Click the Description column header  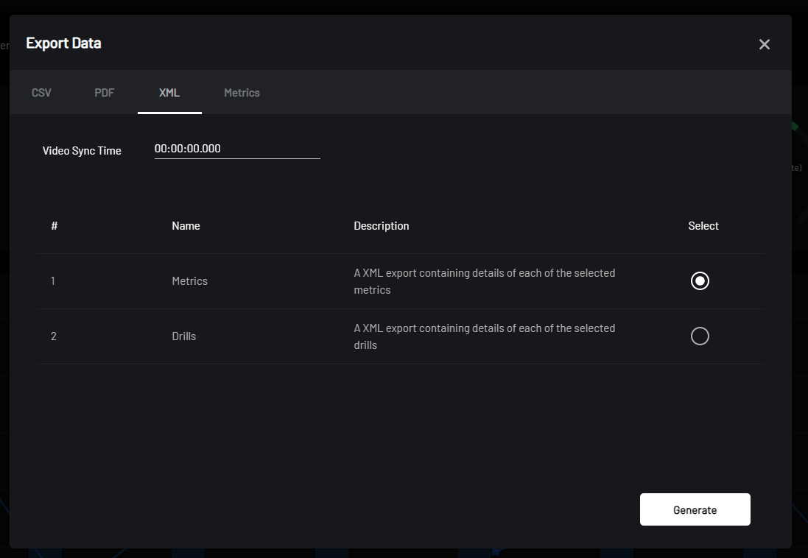[x=382, y=226]
